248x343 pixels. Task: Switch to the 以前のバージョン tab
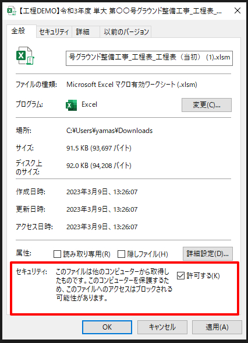click(126, 32)
